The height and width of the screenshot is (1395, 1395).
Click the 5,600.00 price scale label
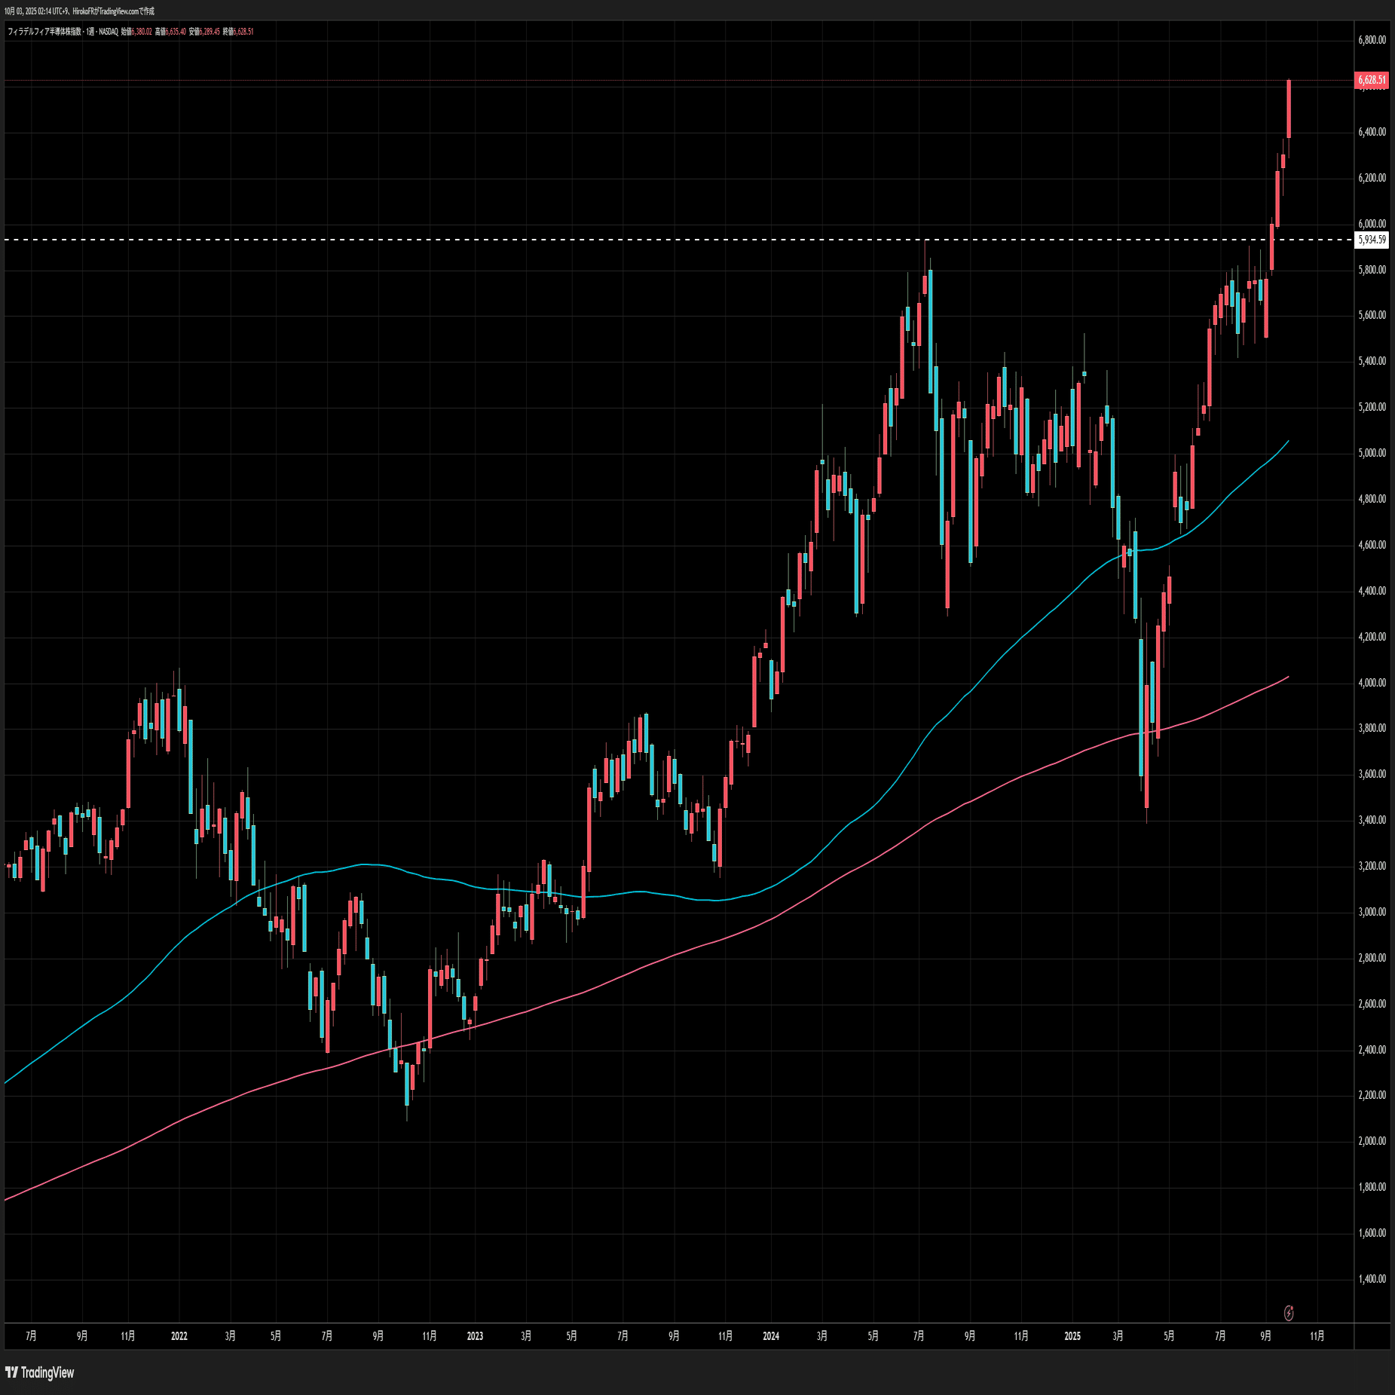point(1372,315)
